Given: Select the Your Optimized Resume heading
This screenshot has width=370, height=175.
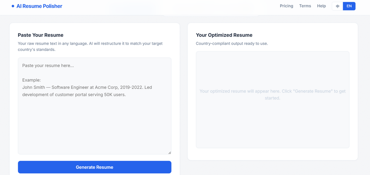Looking at the screenshot, I should click(224, 35).
